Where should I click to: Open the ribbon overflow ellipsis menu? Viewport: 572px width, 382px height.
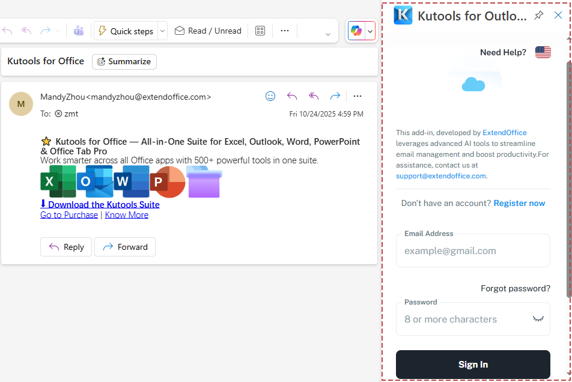pyautogui.click(x=285, y=30)
